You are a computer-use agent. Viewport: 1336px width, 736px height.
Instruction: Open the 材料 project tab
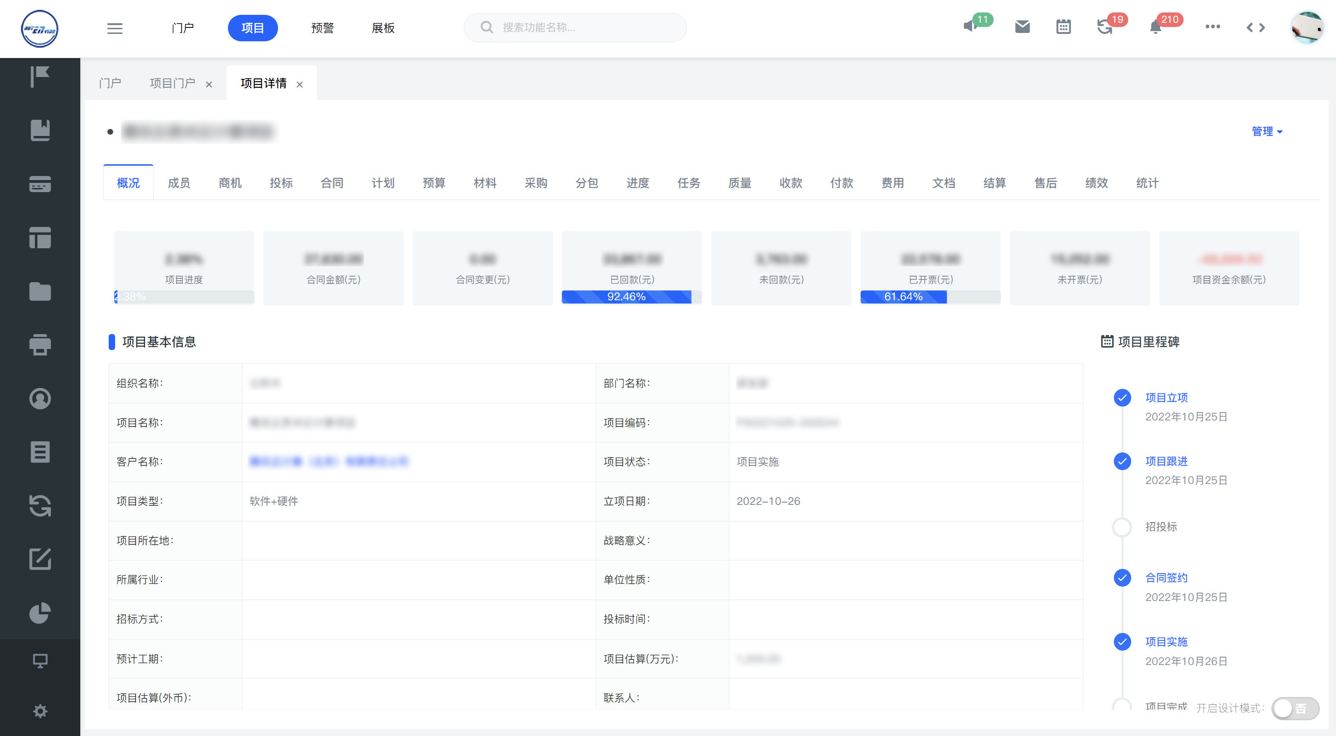(x=485, y=183)
